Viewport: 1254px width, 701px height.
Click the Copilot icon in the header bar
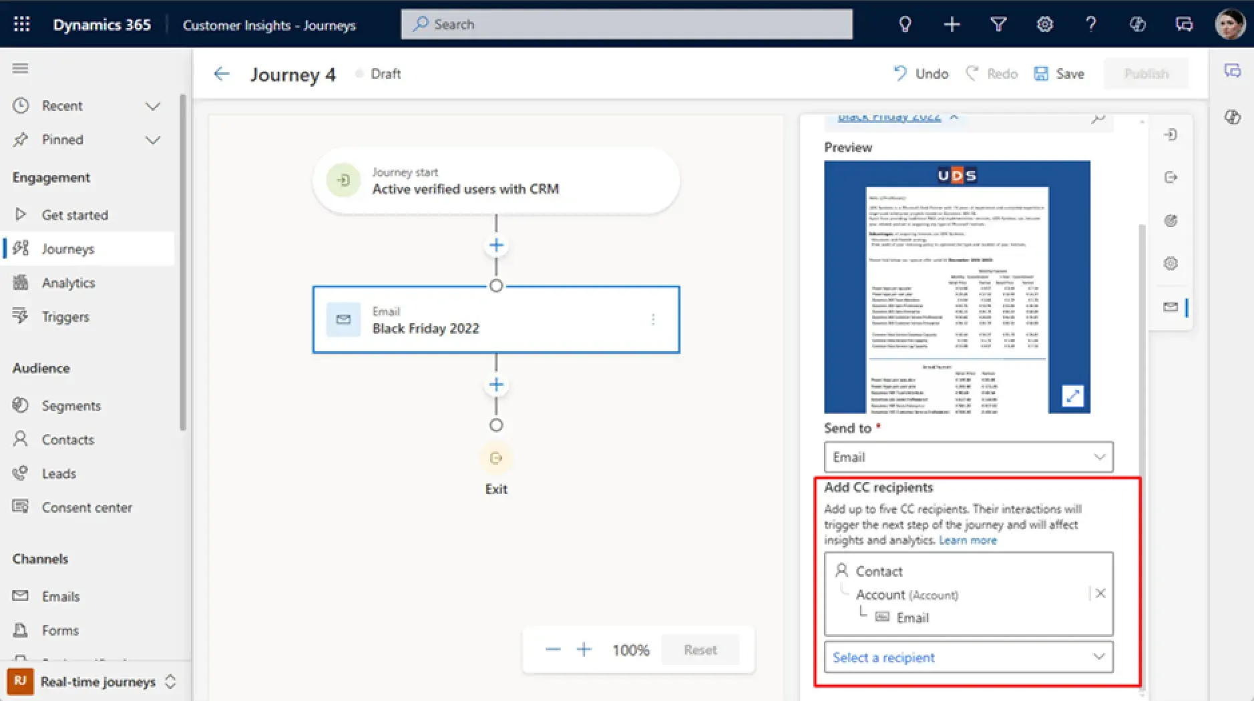[x=1138, y=25]
